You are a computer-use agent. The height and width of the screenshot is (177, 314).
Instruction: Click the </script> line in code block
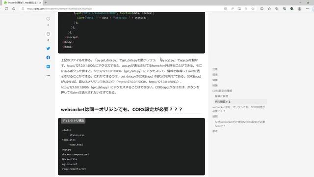[72, 37]
